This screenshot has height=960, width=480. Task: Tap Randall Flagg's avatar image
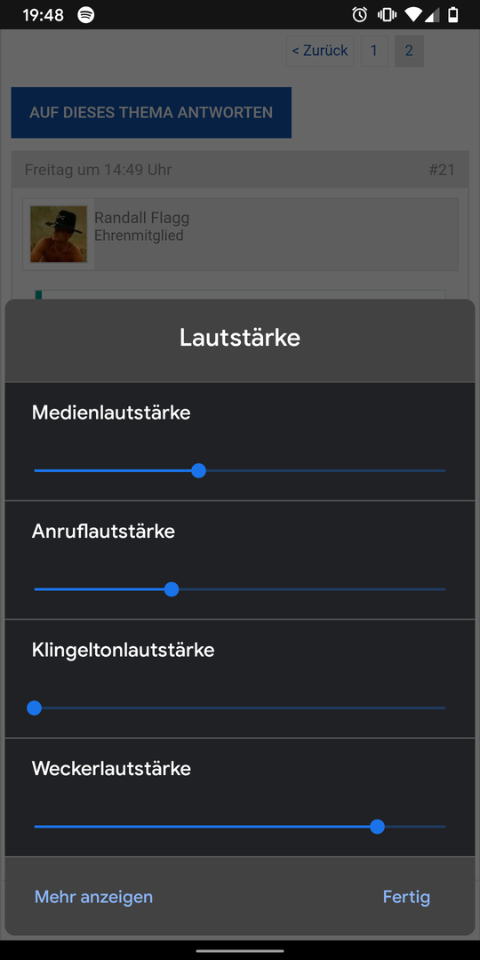pos(59,234)
